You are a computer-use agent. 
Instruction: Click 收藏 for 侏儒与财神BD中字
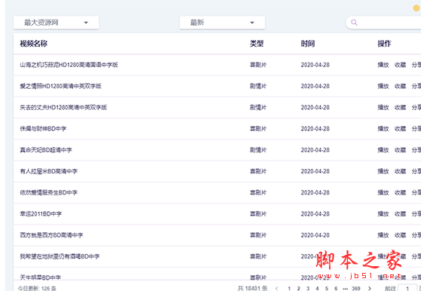401,129
